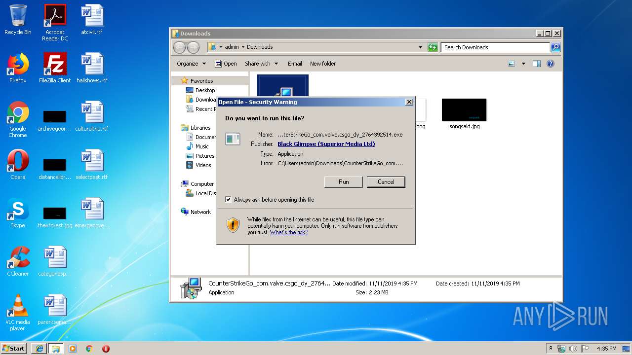Open the What's the risk? link
This screenshot has height=355, width=632.
289,232
